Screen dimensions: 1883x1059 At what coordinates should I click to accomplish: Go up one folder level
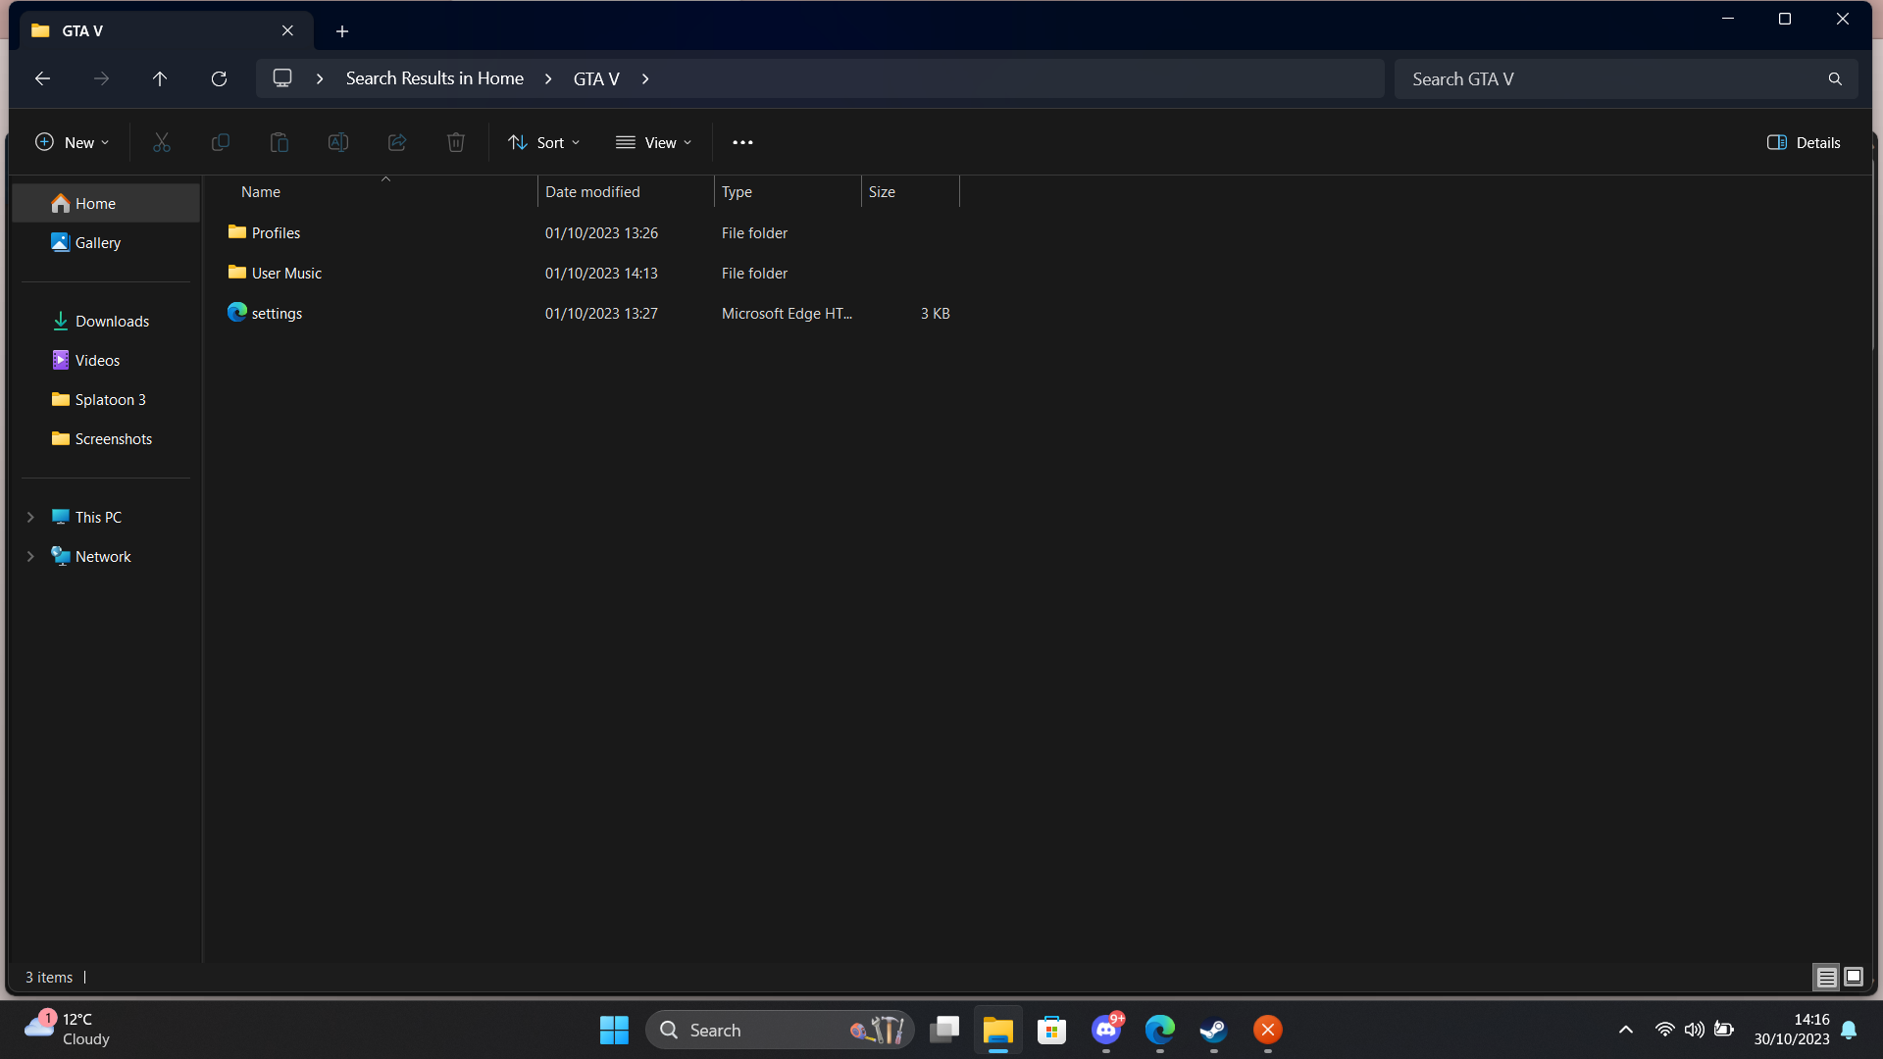[x=160, y=78]
